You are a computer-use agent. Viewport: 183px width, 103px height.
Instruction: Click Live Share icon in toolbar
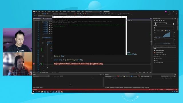(169, 14)
